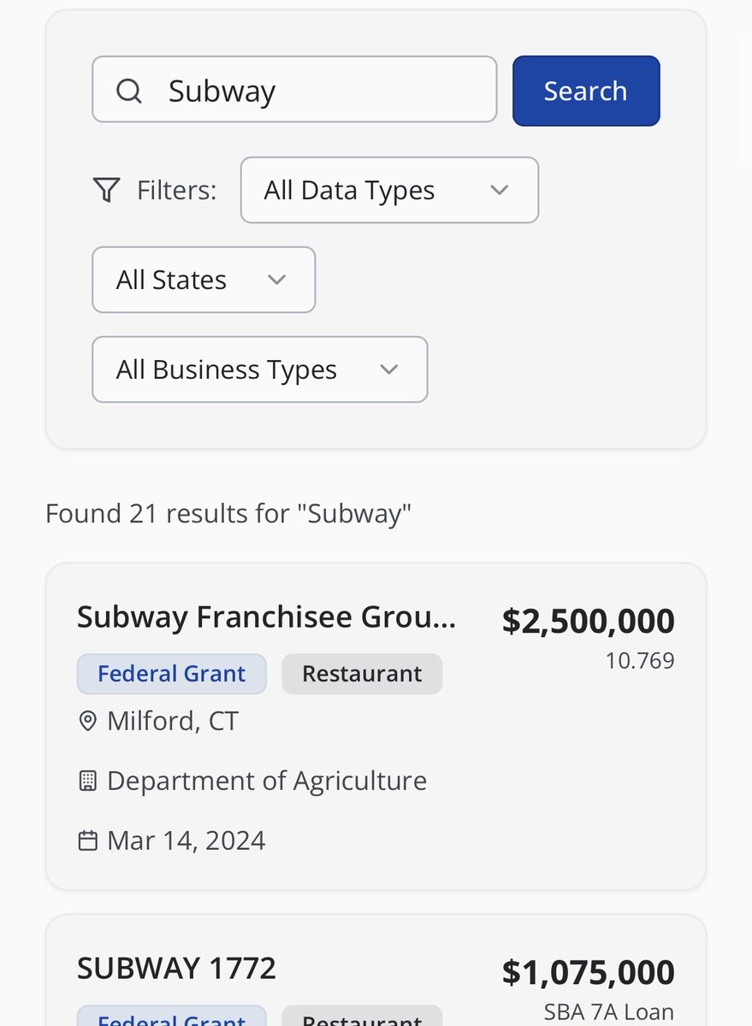Image resolution: width=752 pixels, height=1026 pixels.
Task: Click the calendar icon next to Mar 14, 2024
Action: 87,840
